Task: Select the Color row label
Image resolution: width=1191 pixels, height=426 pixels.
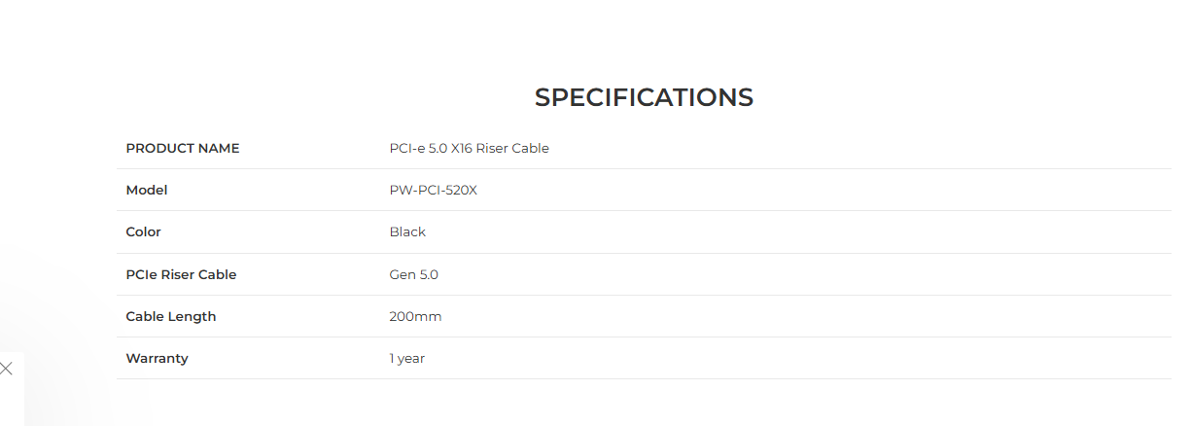Action: 144,231
